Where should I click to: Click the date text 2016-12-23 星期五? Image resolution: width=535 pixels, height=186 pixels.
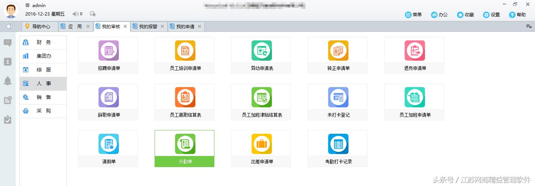coord(45,14)
